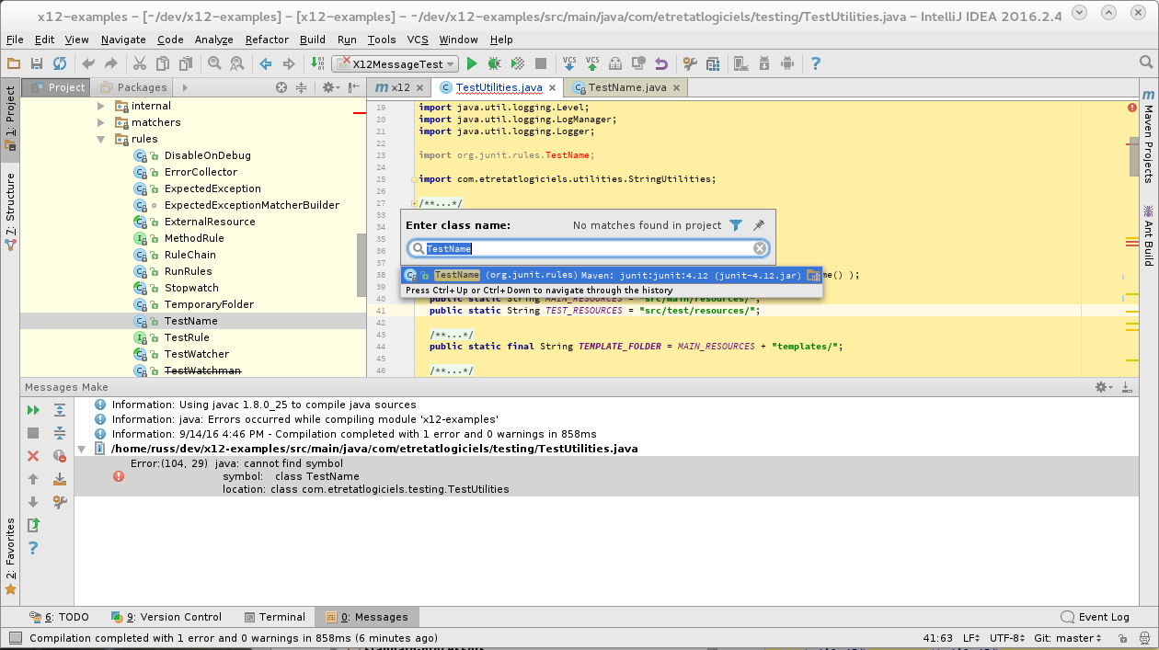Open the X12MessageTest run configuration dropdown
The image size is (1159, 650).
click(x=395, y=63)
